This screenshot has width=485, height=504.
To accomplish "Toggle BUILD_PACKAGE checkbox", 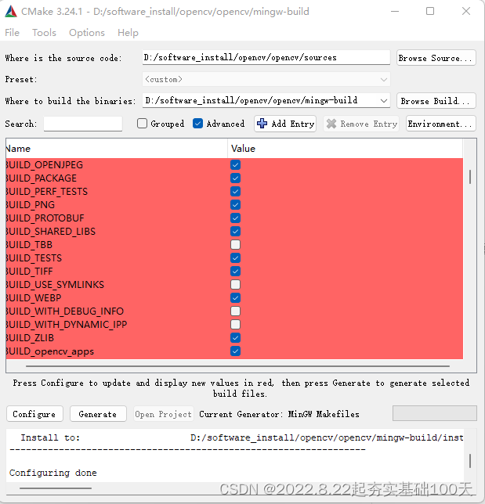I will (x=235, y=178).
